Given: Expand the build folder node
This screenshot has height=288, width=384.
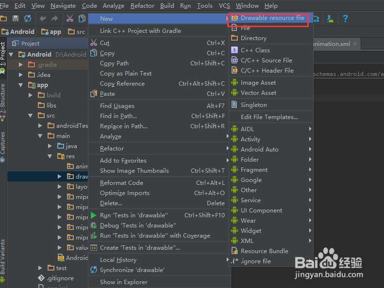Looking at the screenshot, I should pos(31,95).
